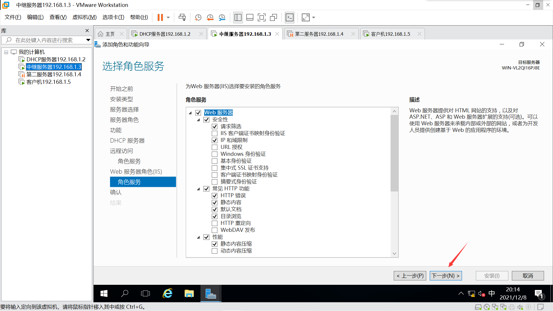Enable Windows 身份验证 checkbox
This screenshot has height=311, width=553.
pos(215,154)
